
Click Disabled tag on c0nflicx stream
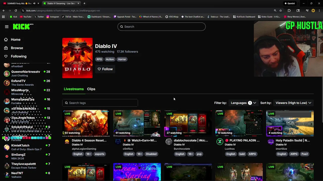coord(151,154)
